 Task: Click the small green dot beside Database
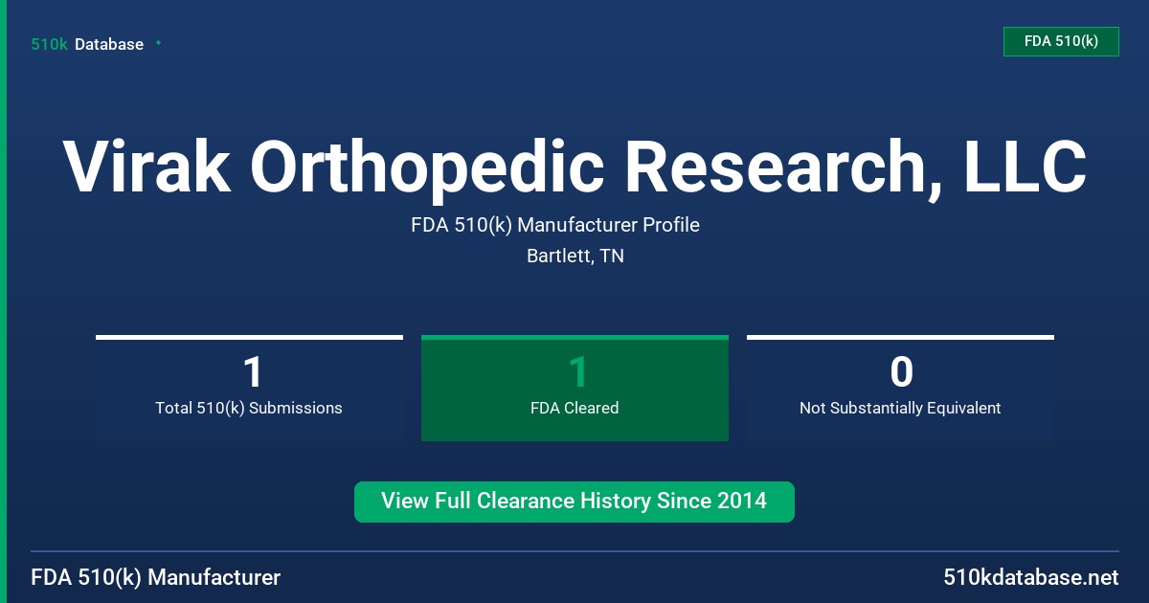pos(158,43)
